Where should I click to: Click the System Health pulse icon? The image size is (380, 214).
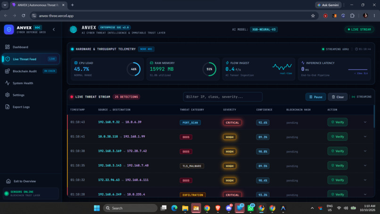(x=8, y=83)
